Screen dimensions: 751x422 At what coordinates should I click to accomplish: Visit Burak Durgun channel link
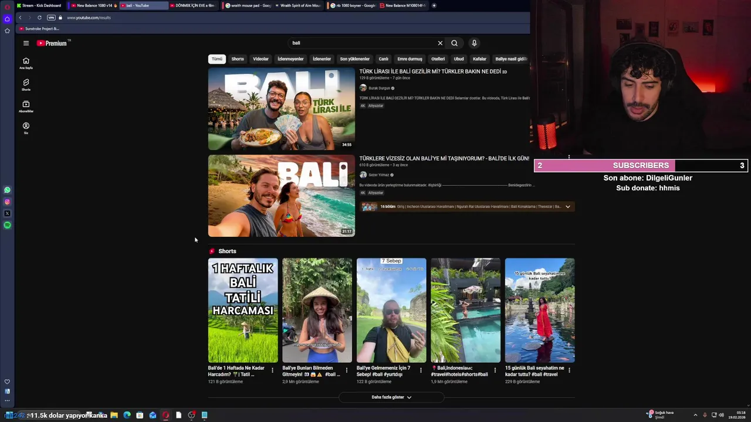[x=379, y=88]
